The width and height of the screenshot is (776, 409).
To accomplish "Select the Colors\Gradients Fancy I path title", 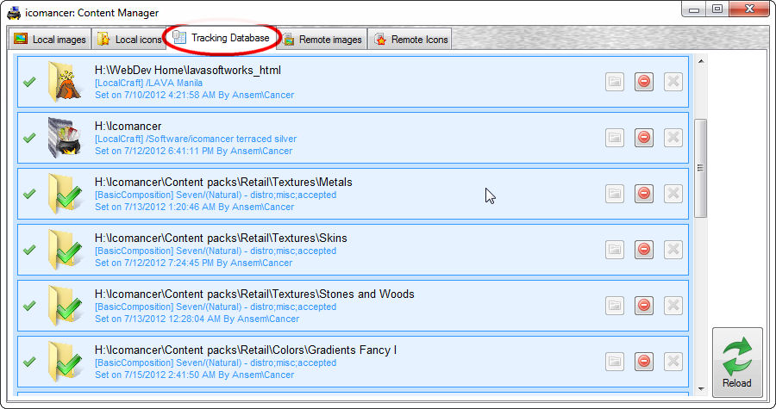I will pyautogui.click(x=246, y=350).
